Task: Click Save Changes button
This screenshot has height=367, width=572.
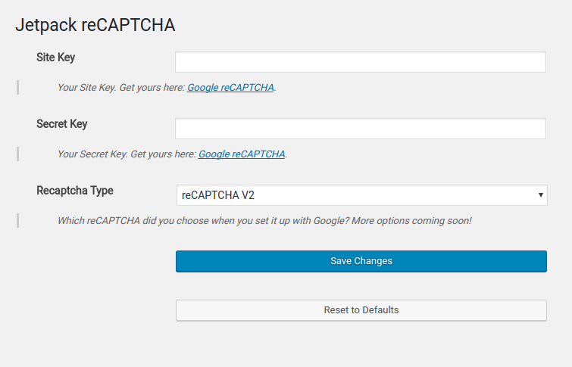Action: click(361, 261)
